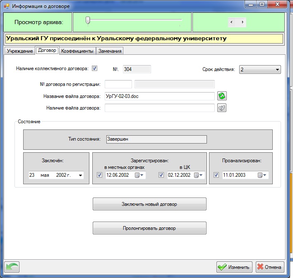Click the green refresh icon beside file name
The height and width of the screenshot is (278, 293).
click(x=222, y=96)
